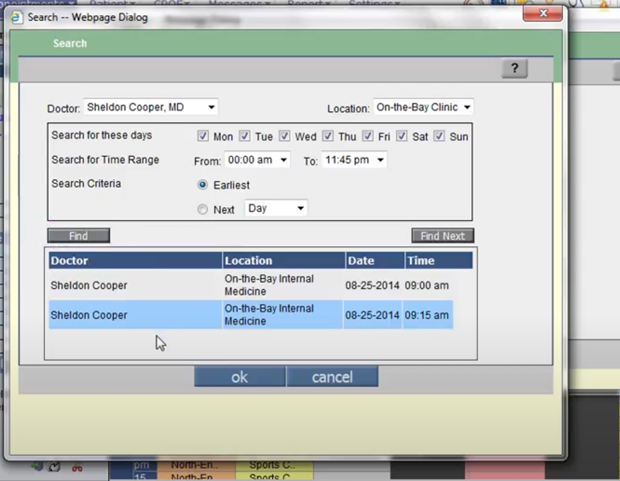
Task: Click the Date column header
Action: point(375,261)
